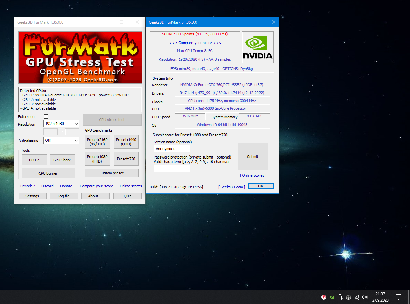Screen dimensions: 410x304
Task: Click '>>> Compare your score <<<' link
Action: pyautogui.click(x=195, y=43)
